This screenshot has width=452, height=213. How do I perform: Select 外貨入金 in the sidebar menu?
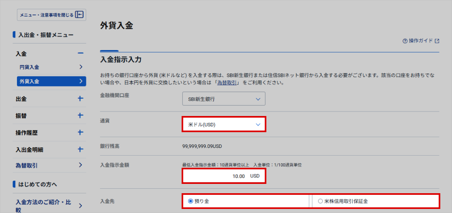tap(29, 81)
